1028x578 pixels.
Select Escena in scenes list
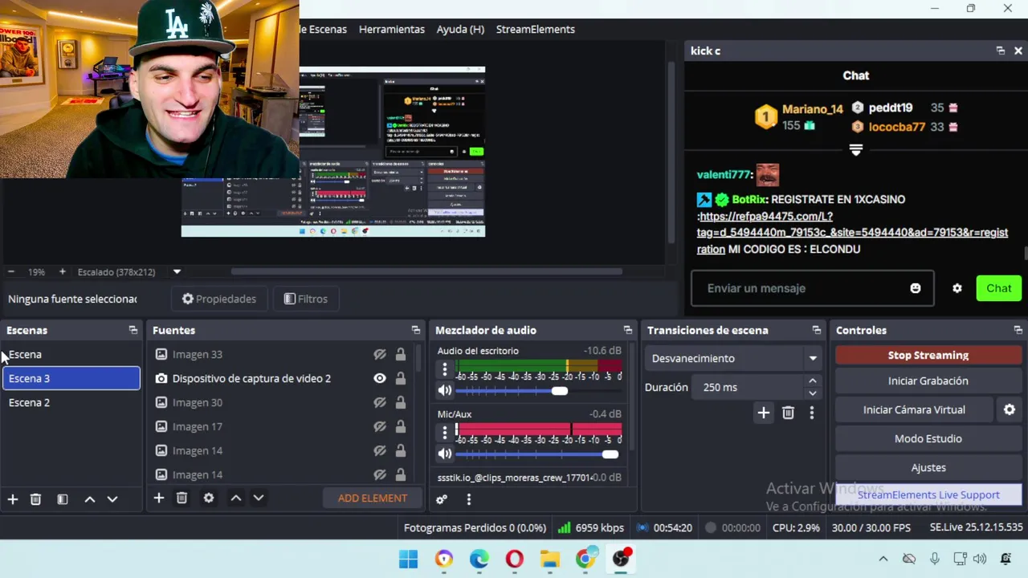(x=71, y=354)
